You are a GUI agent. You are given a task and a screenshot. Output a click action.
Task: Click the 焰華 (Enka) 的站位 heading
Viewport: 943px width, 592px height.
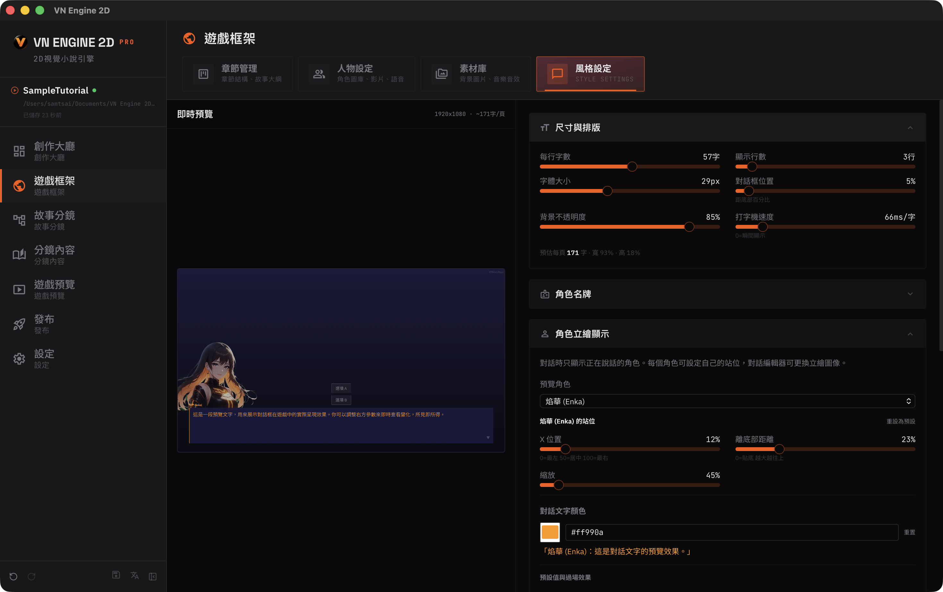[x=567, y=421]
